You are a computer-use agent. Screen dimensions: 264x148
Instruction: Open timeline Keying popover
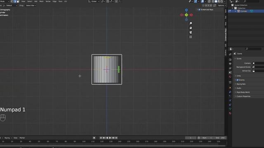click(8, 138)
